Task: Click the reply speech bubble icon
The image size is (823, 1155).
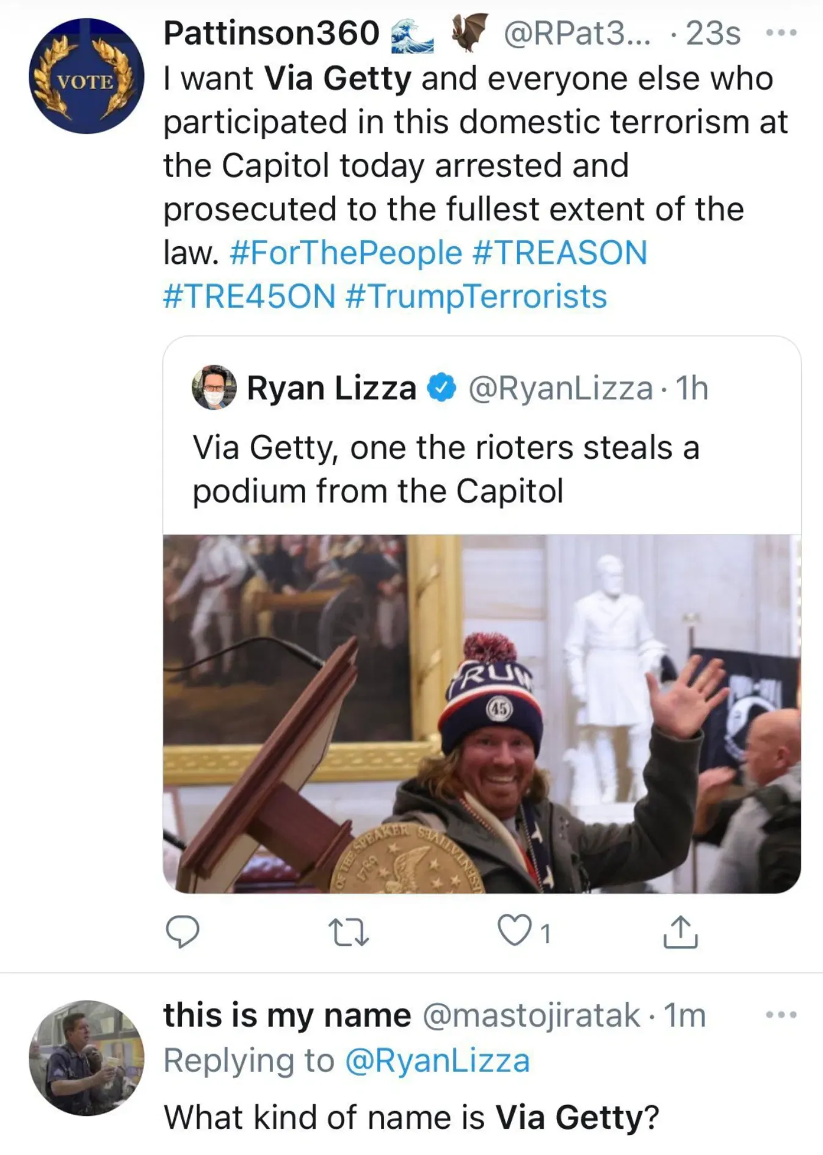Action: (182, 932)
